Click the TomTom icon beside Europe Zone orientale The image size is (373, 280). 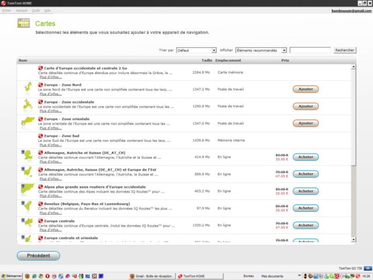(x=40, y=119)
